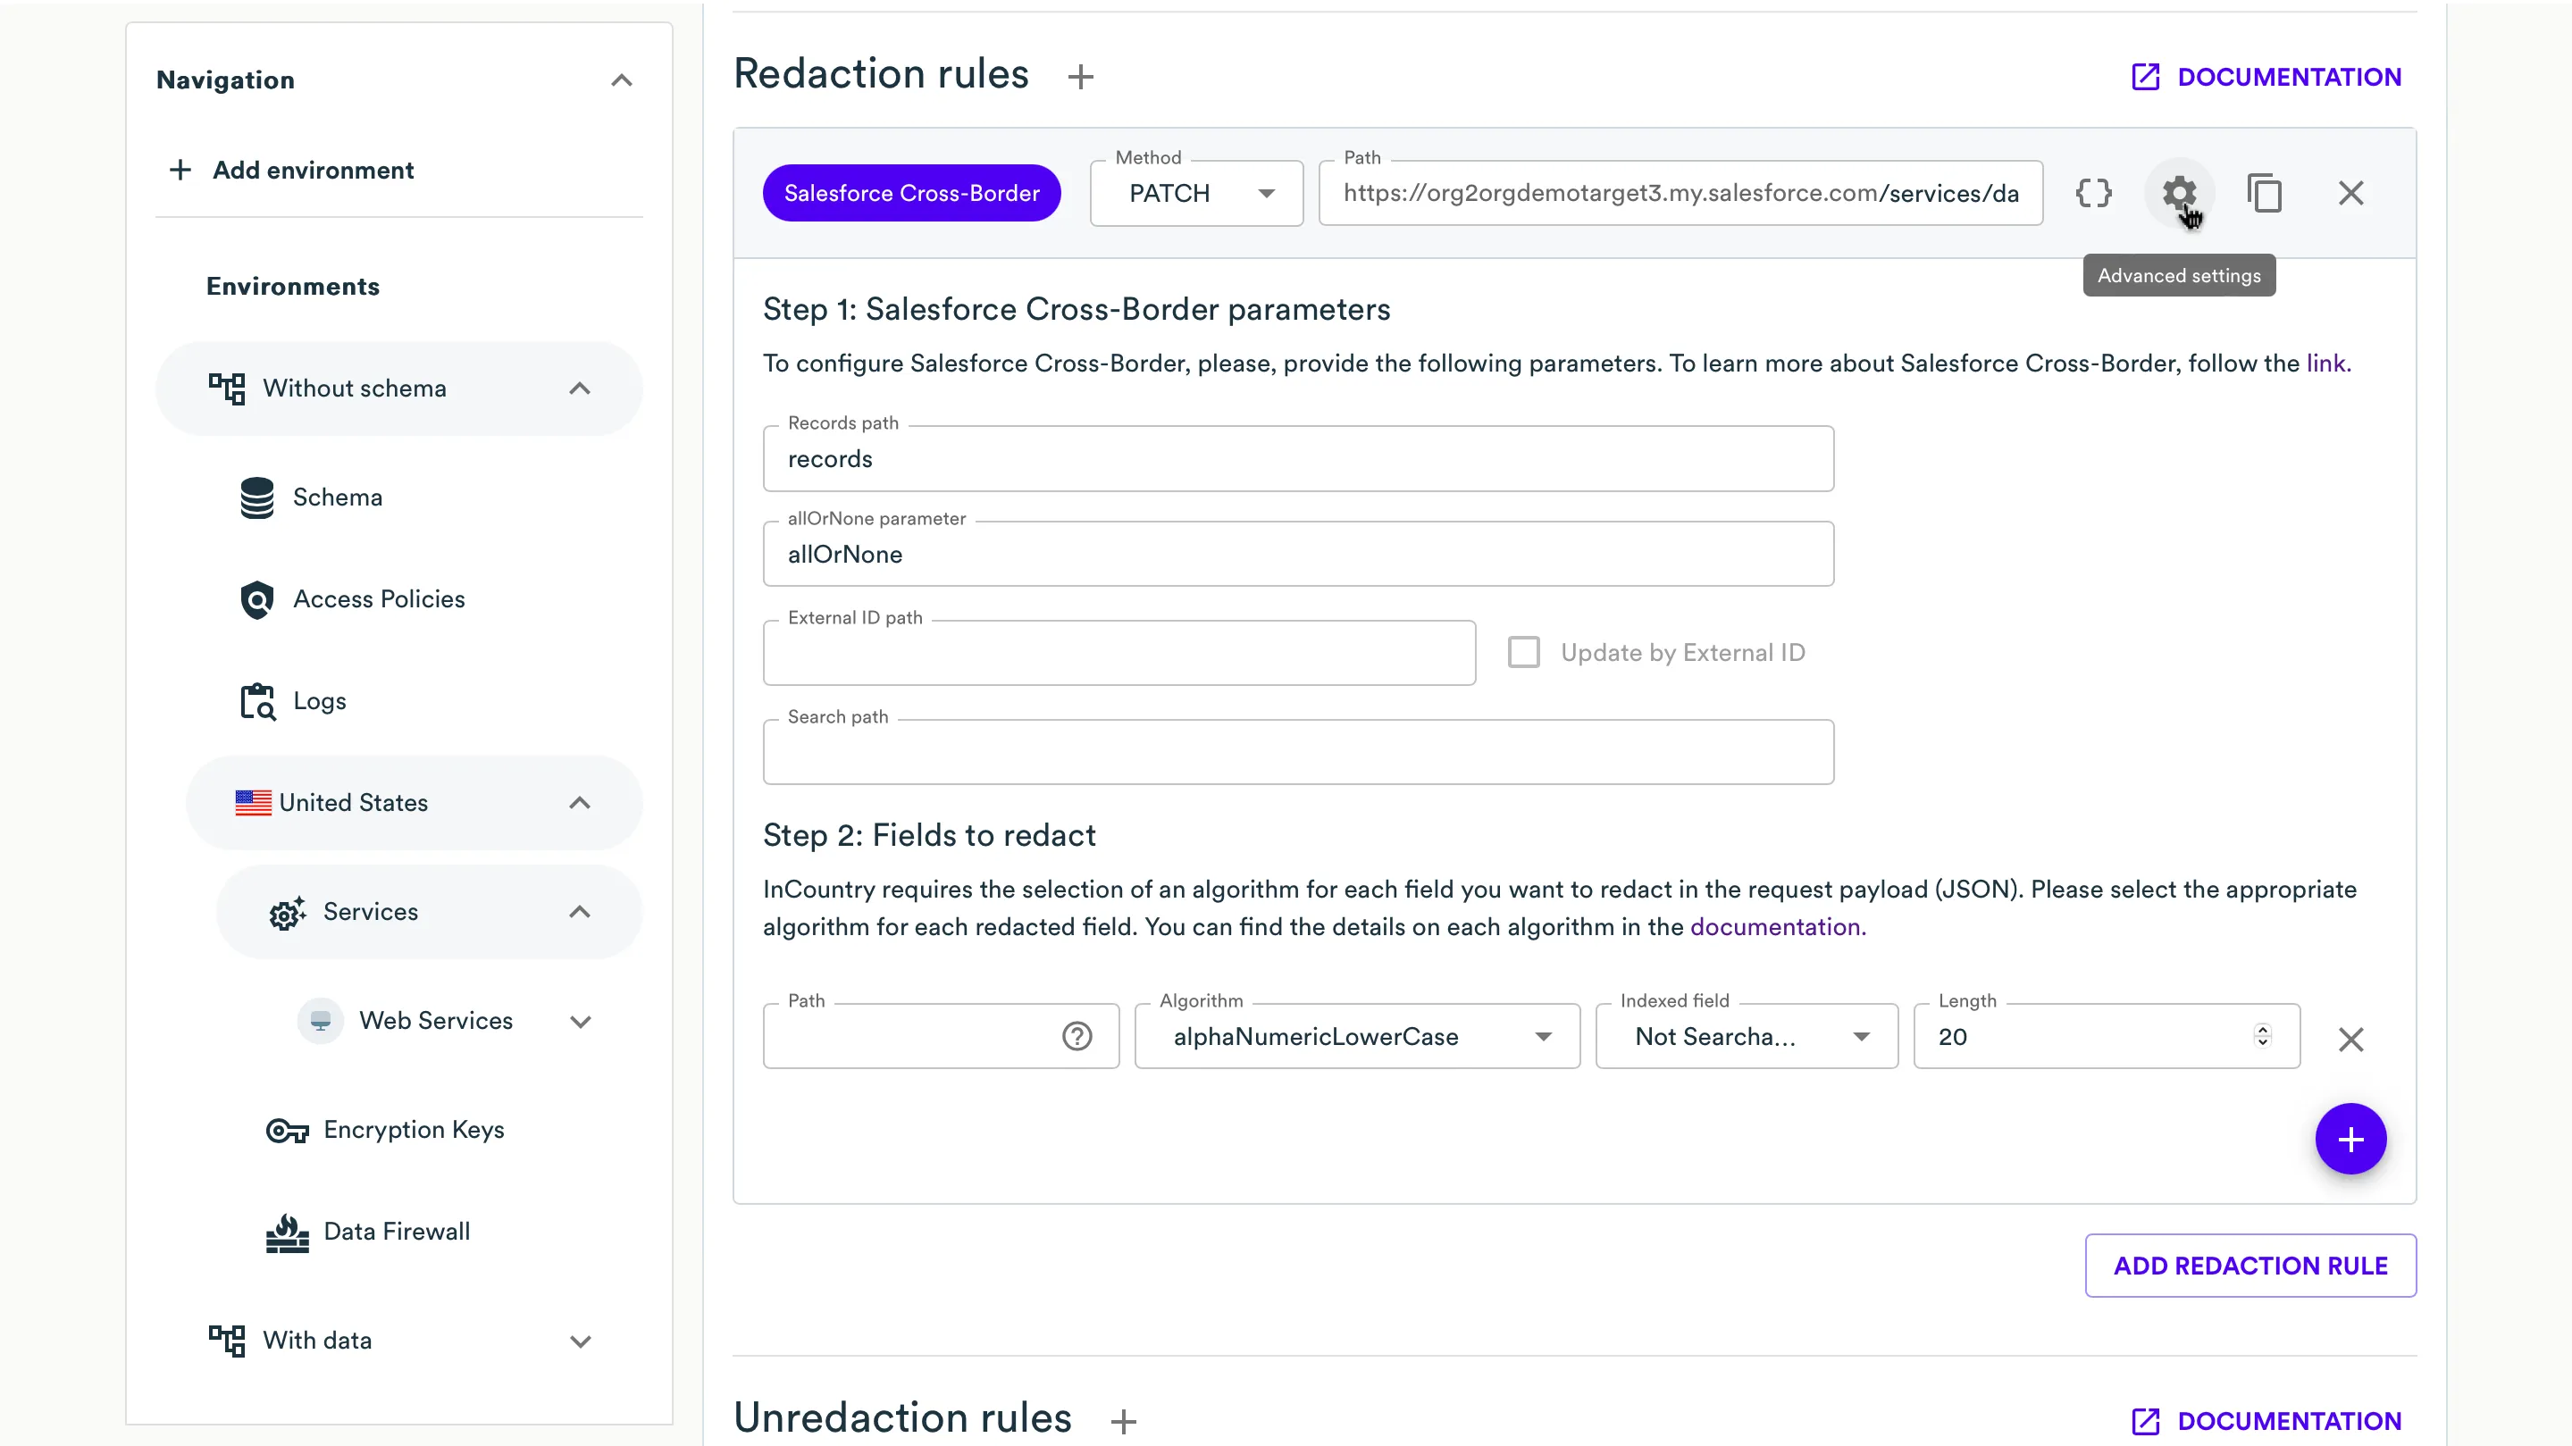Delete the field-to-redact row
The height and width of the screenshot is (1446, 2572).
2350,1039
